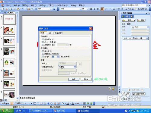
Task: Click the Remove button in animation pane
Action: (x=141, y=20)
